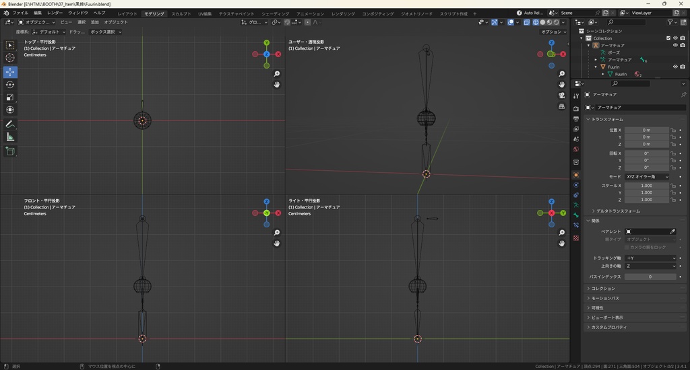The height and width of the screenshot is (370, 690).
Task: Open the File menu
Action: pyautogui.click(x=20, y=13)
